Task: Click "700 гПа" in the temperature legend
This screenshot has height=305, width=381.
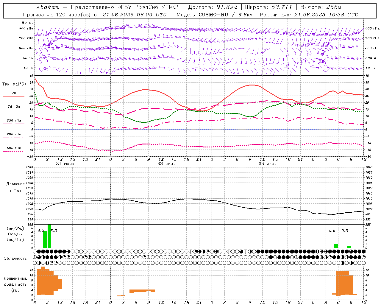Action: pos(14,134)
